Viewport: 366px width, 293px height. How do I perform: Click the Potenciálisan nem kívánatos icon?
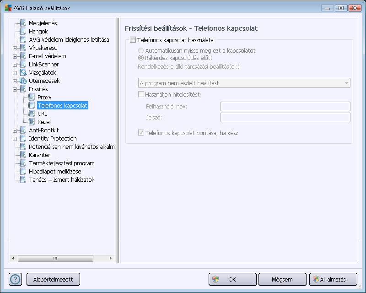(23, 146)
